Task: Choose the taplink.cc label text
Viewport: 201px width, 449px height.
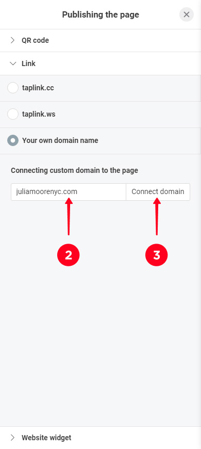Action: tap(38, 88)
